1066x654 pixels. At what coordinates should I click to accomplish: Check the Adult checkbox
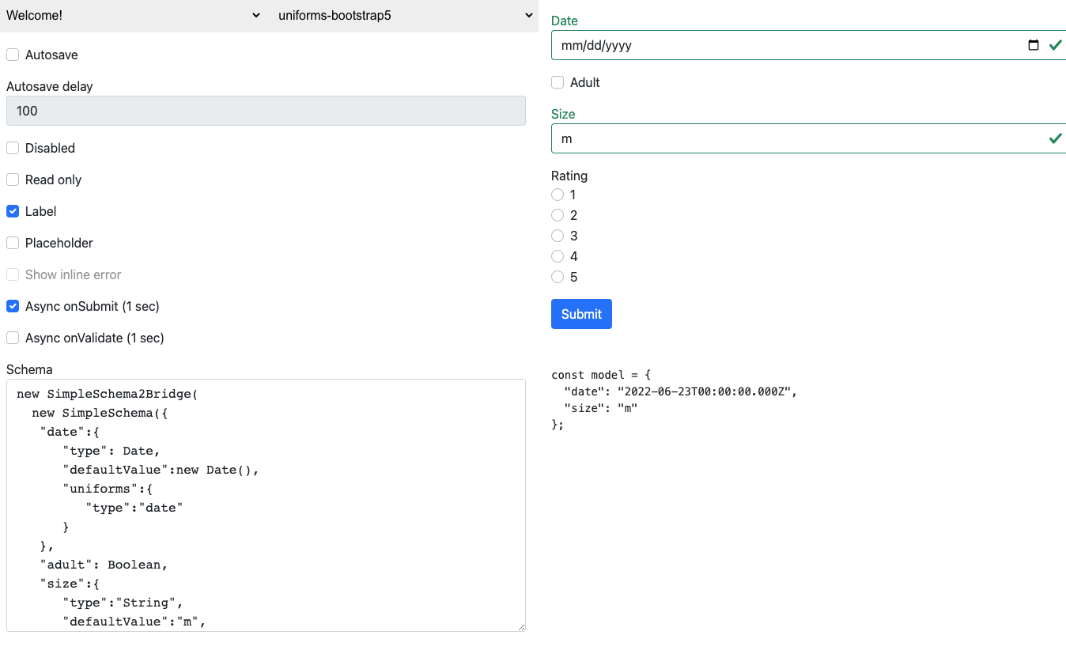[x=558, y=82]
